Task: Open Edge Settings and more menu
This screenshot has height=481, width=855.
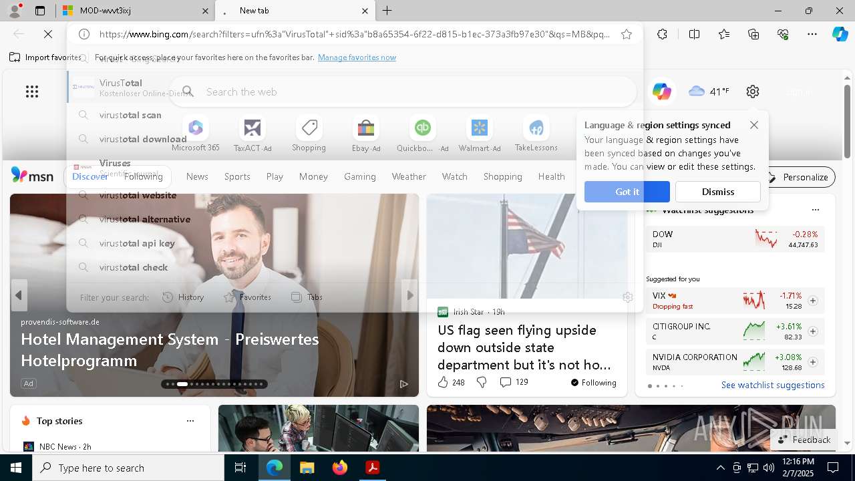Action: point(812,34)
